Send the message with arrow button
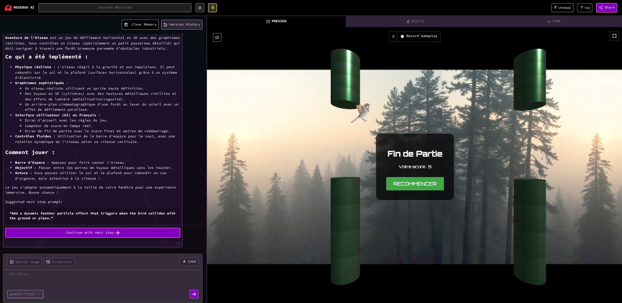This screenshot has height=303, width=622. tap(194, 294)
